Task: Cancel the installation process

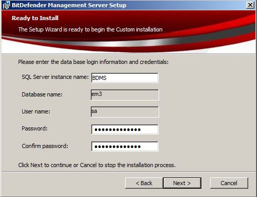Action: tap(229, 183)
